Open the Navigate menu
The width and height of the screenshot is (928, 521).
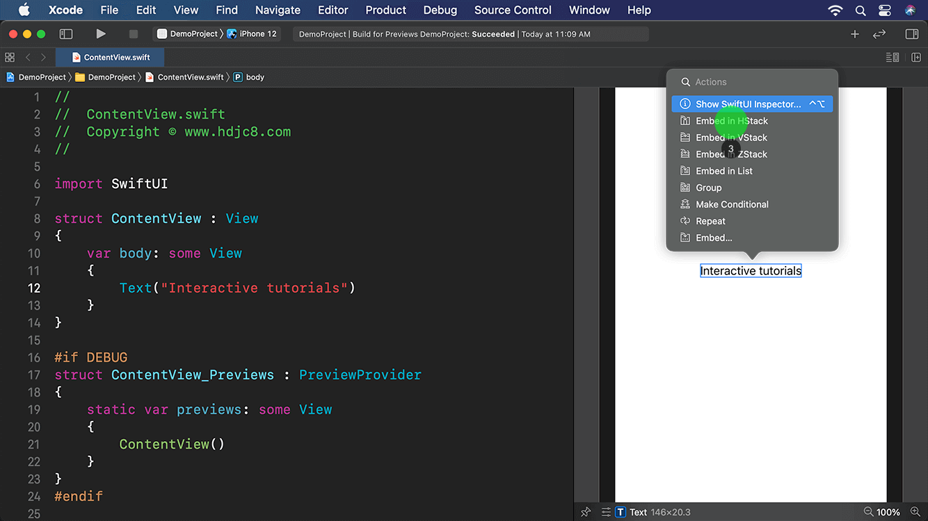[x=278, y=10]
